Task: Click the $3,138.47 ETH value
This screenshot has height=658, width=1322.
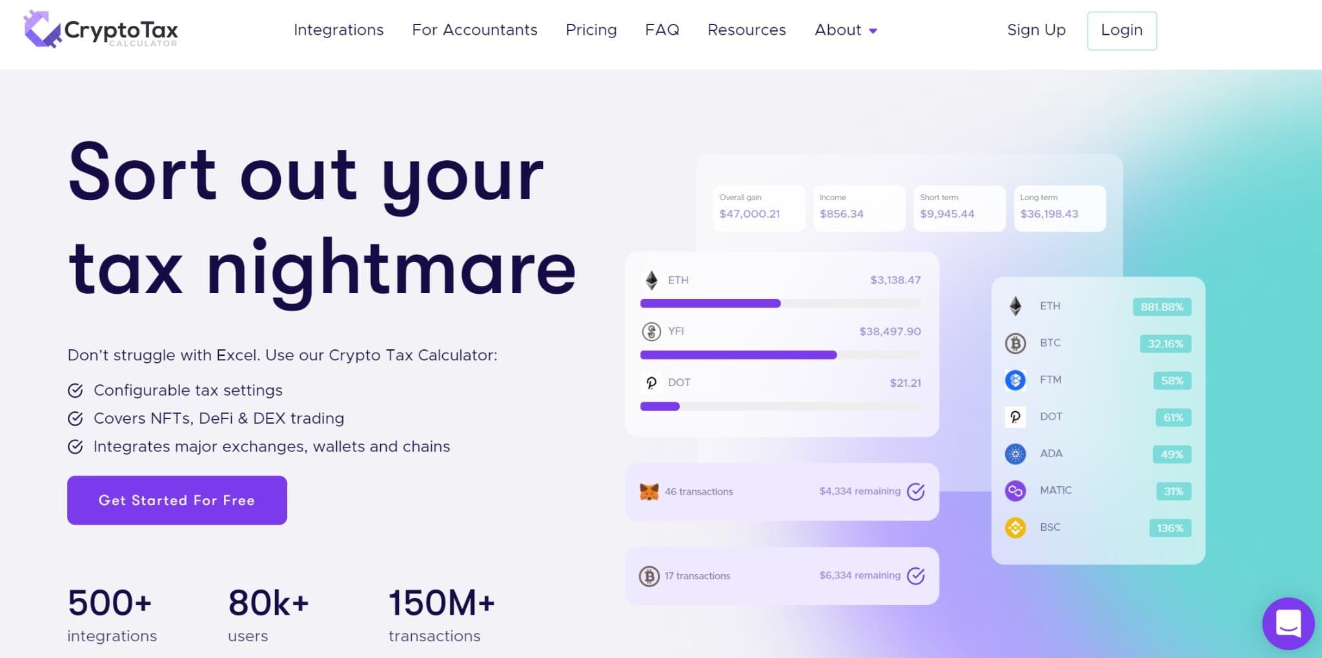Action: coord(895,280)
